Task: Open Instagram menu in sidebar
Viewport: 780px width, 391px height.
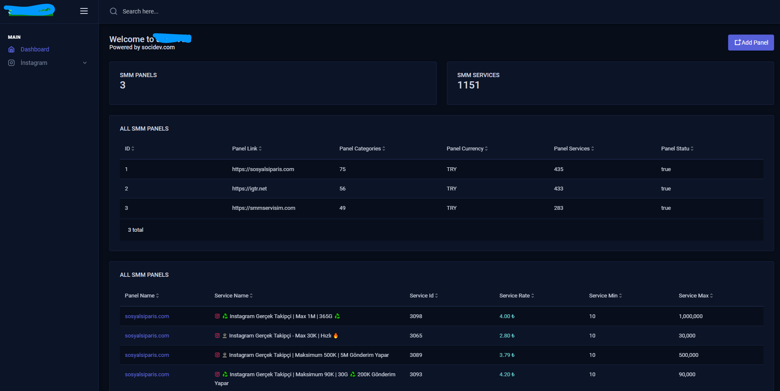Action: 34,63
